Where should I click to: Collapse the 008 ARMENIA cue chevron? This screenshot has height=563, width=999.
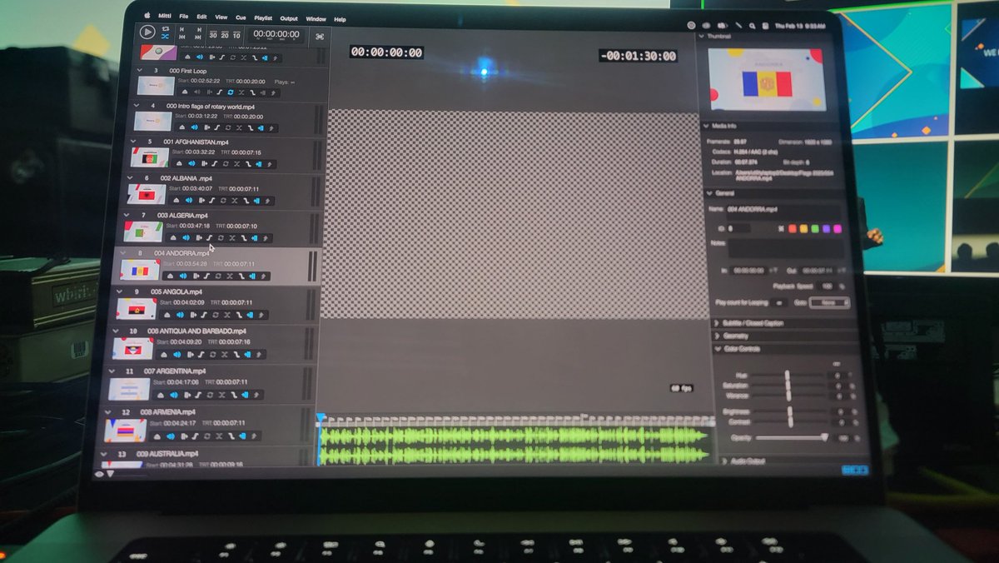click(107, 411)
